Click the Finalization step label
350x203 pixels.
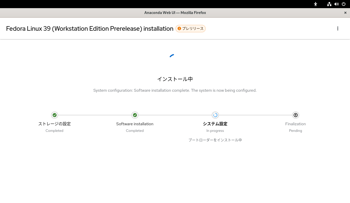click(295, 124)
